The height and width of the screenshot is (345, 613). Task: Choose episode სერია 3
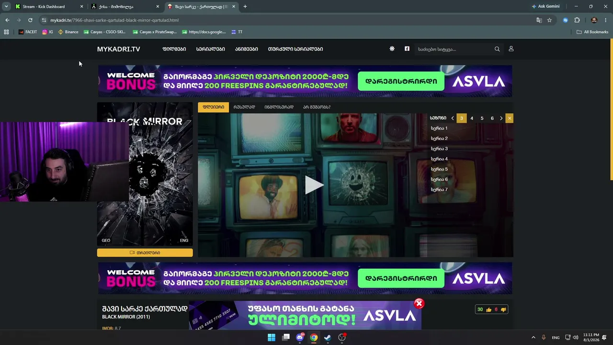click(x=439, y=149)
